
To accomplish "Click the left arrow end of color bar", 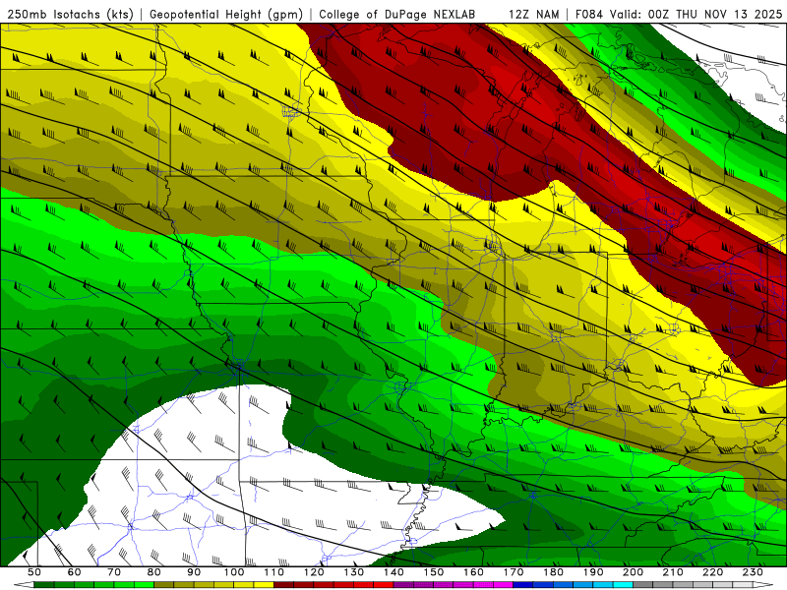I will [24, 585].
